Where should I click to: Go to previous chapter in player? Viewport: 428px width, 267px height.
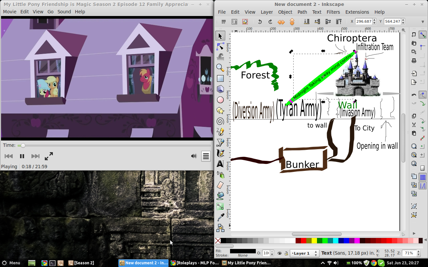click(9, 156)
